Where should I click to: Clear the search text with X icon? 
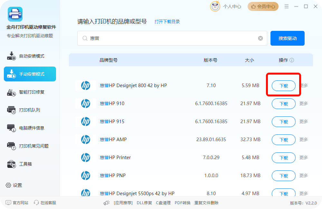260,38
